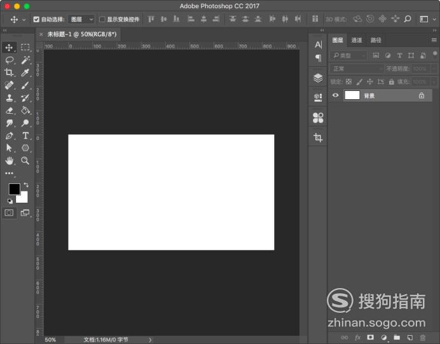Filter layers by pixel layers icon
This screenshot has height=344, width=440.
[x=376, y=55]
